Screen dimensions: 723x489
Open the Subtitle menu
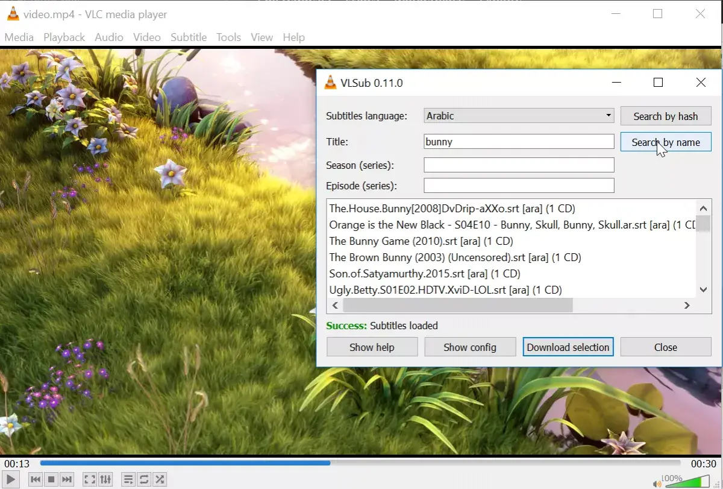[x=189, y=37]
